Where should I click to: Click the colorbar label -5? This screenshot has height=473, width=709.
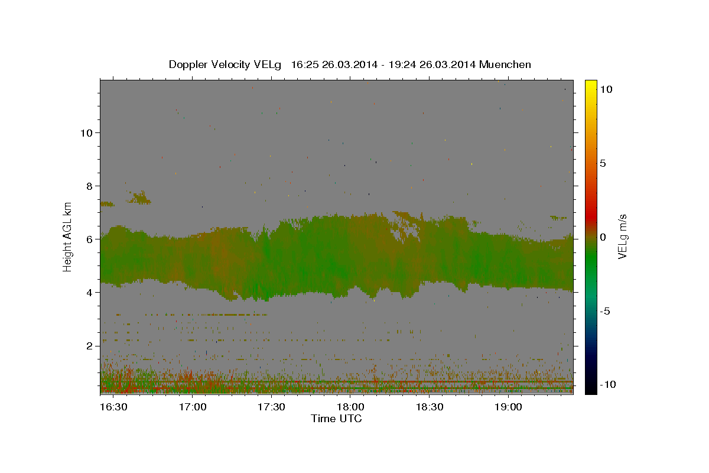[605, 311]
